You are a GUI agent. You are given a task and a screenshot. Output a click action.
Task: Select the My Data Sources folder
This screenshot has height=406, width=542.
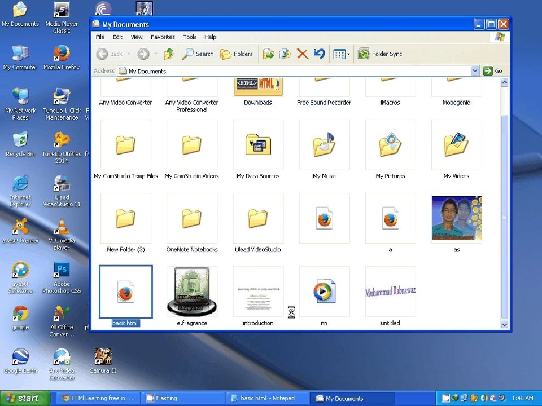pos(258,145)
